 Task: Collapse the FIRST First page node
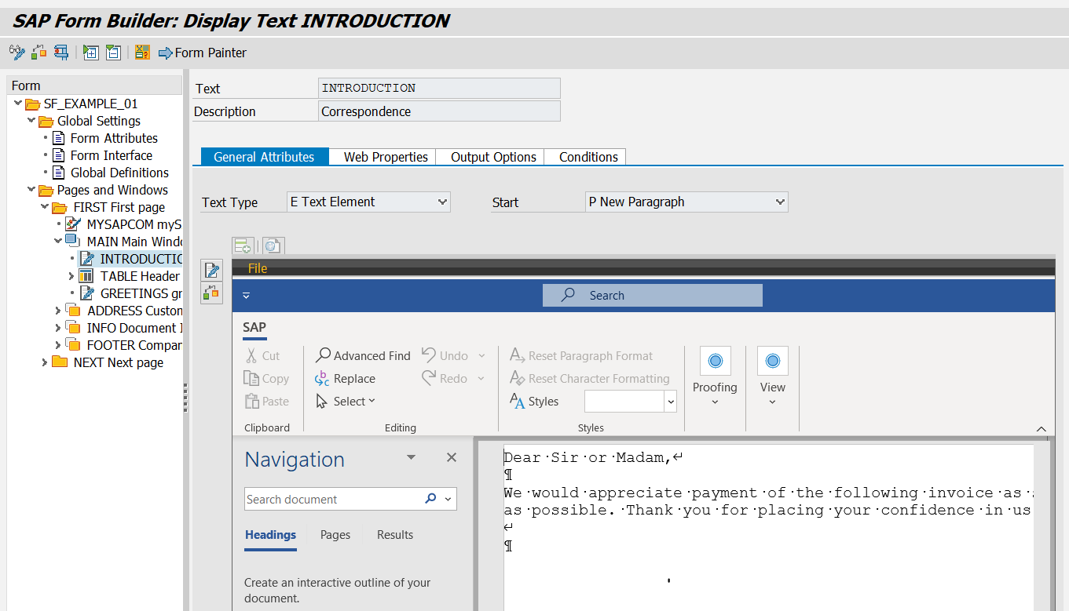(x=45, y=207)
